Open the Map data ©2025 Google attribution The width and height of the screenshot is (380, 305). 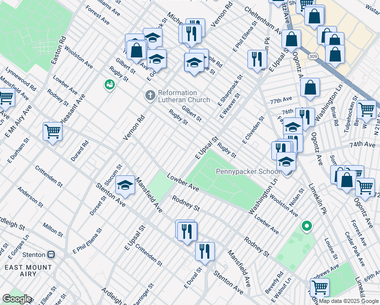[349, 301]
